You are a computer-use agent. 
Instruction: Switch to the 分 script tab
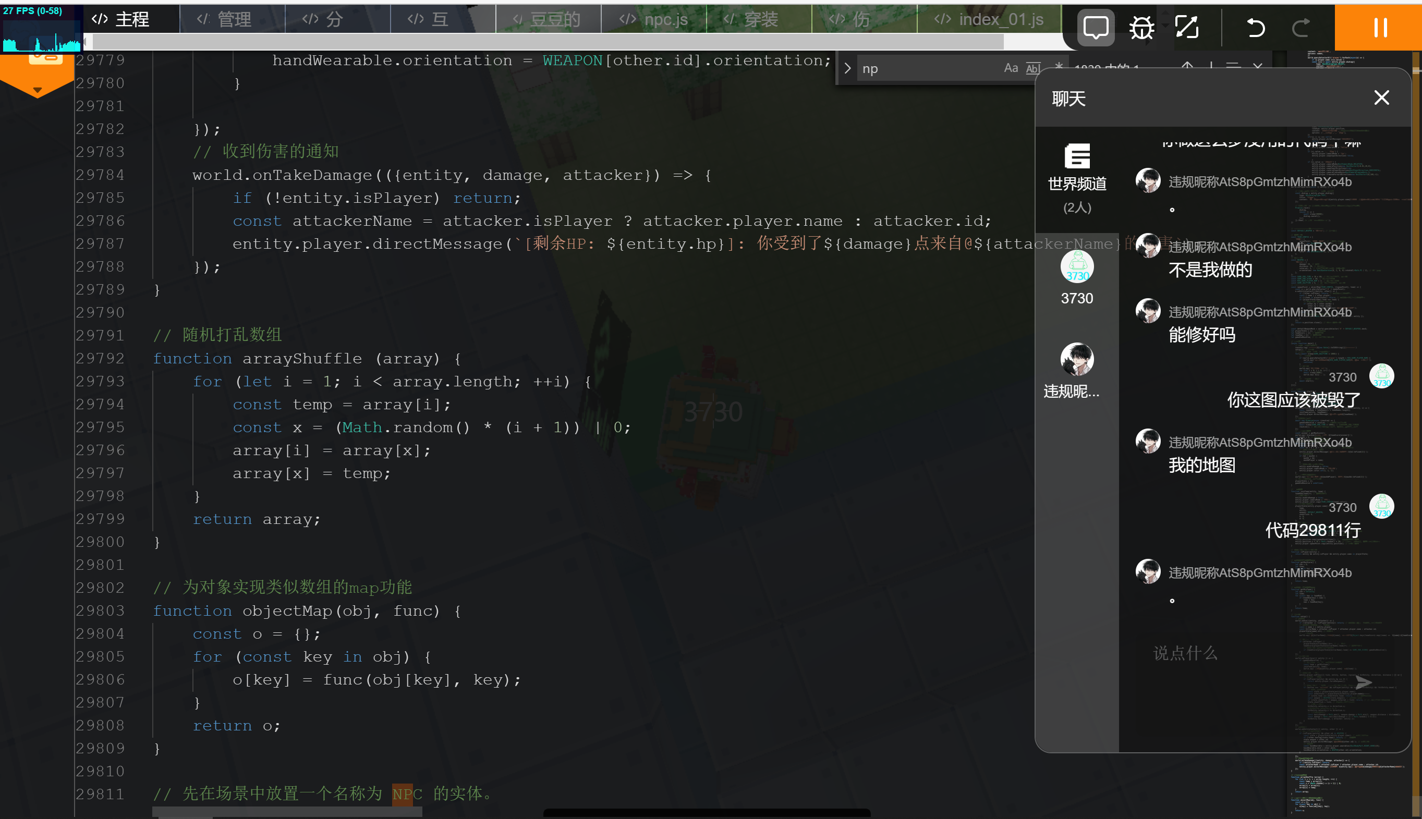(338, 20)
